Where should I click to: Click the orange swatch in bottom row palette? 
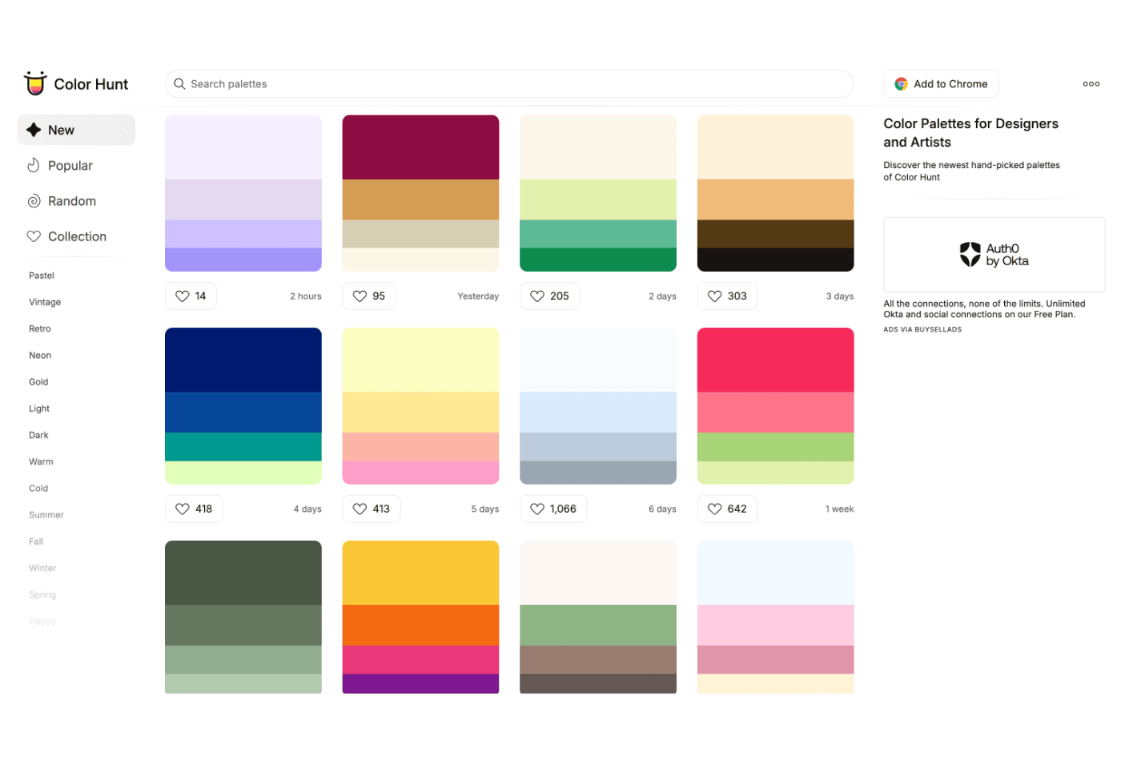420,625
